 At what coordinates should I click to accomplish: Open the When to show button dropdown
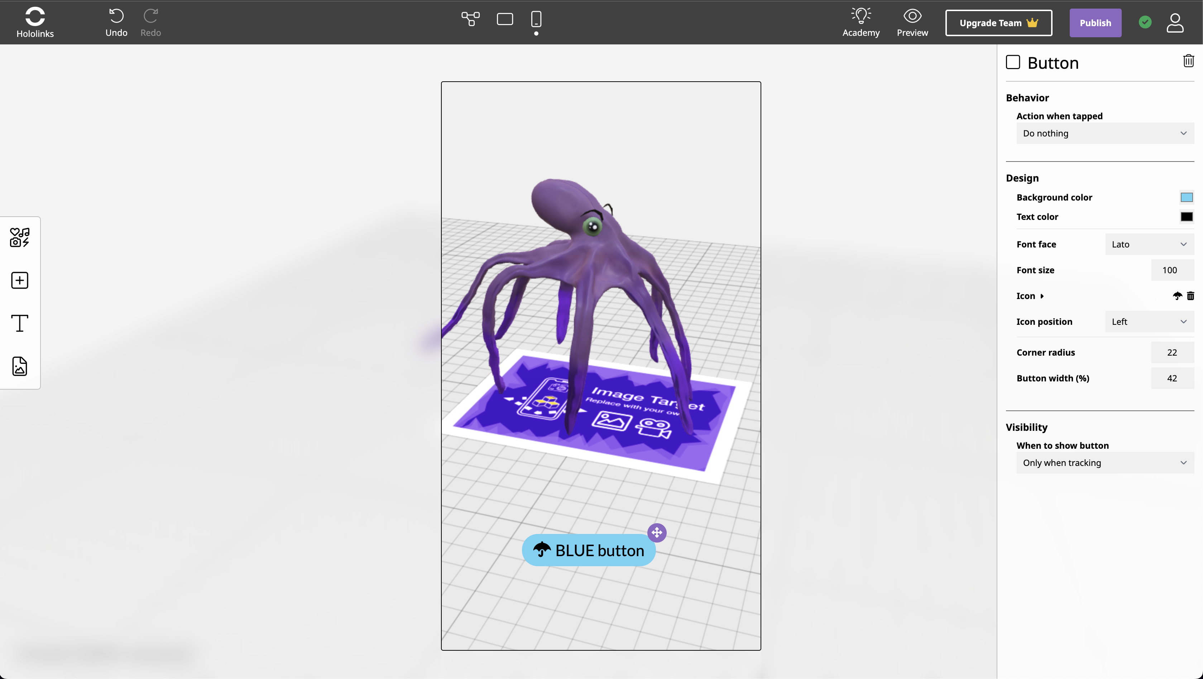1105,463
